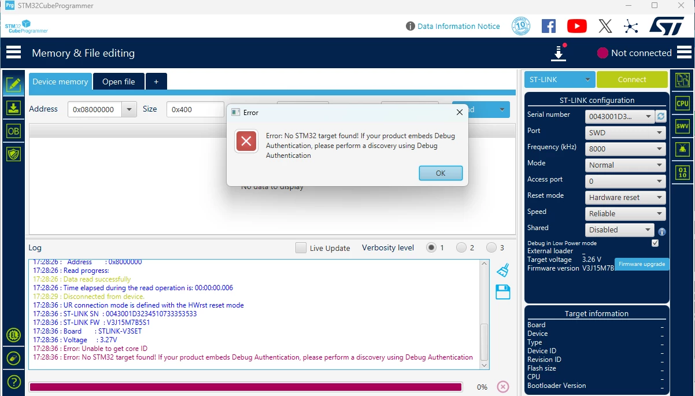Select verbosity level 3
The height and width of the screenshot is (396, 695).
tap(491, 247)
